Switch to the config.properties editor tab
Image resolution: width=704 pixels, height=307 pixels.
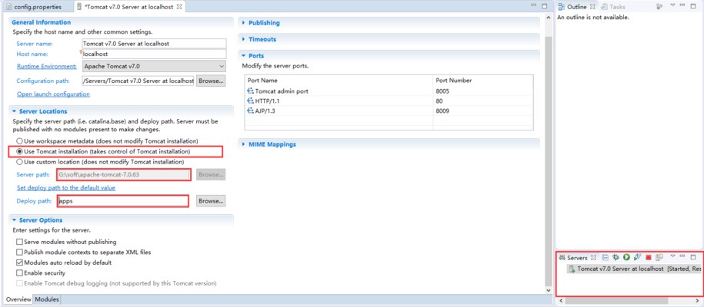click(37, 7)
